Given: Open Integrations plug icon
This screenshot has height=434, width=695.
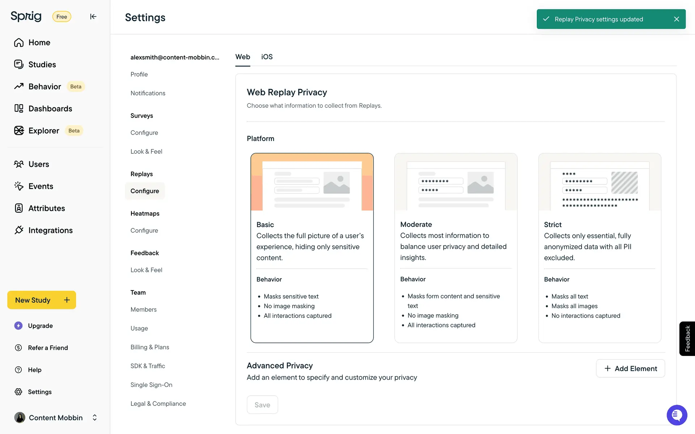Looking at the screenshot, I should click(19, 230).
